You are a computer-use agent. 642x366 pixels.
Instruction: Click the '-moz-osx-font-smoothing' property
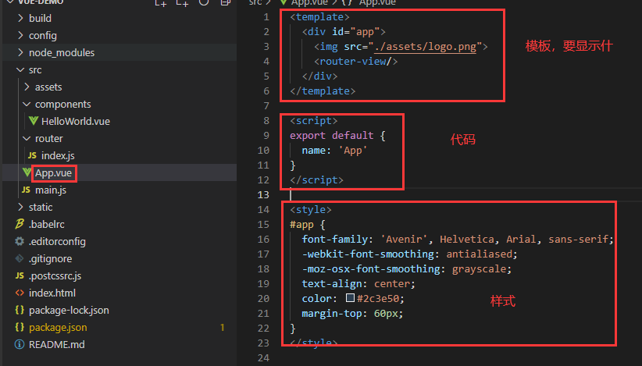371,268
